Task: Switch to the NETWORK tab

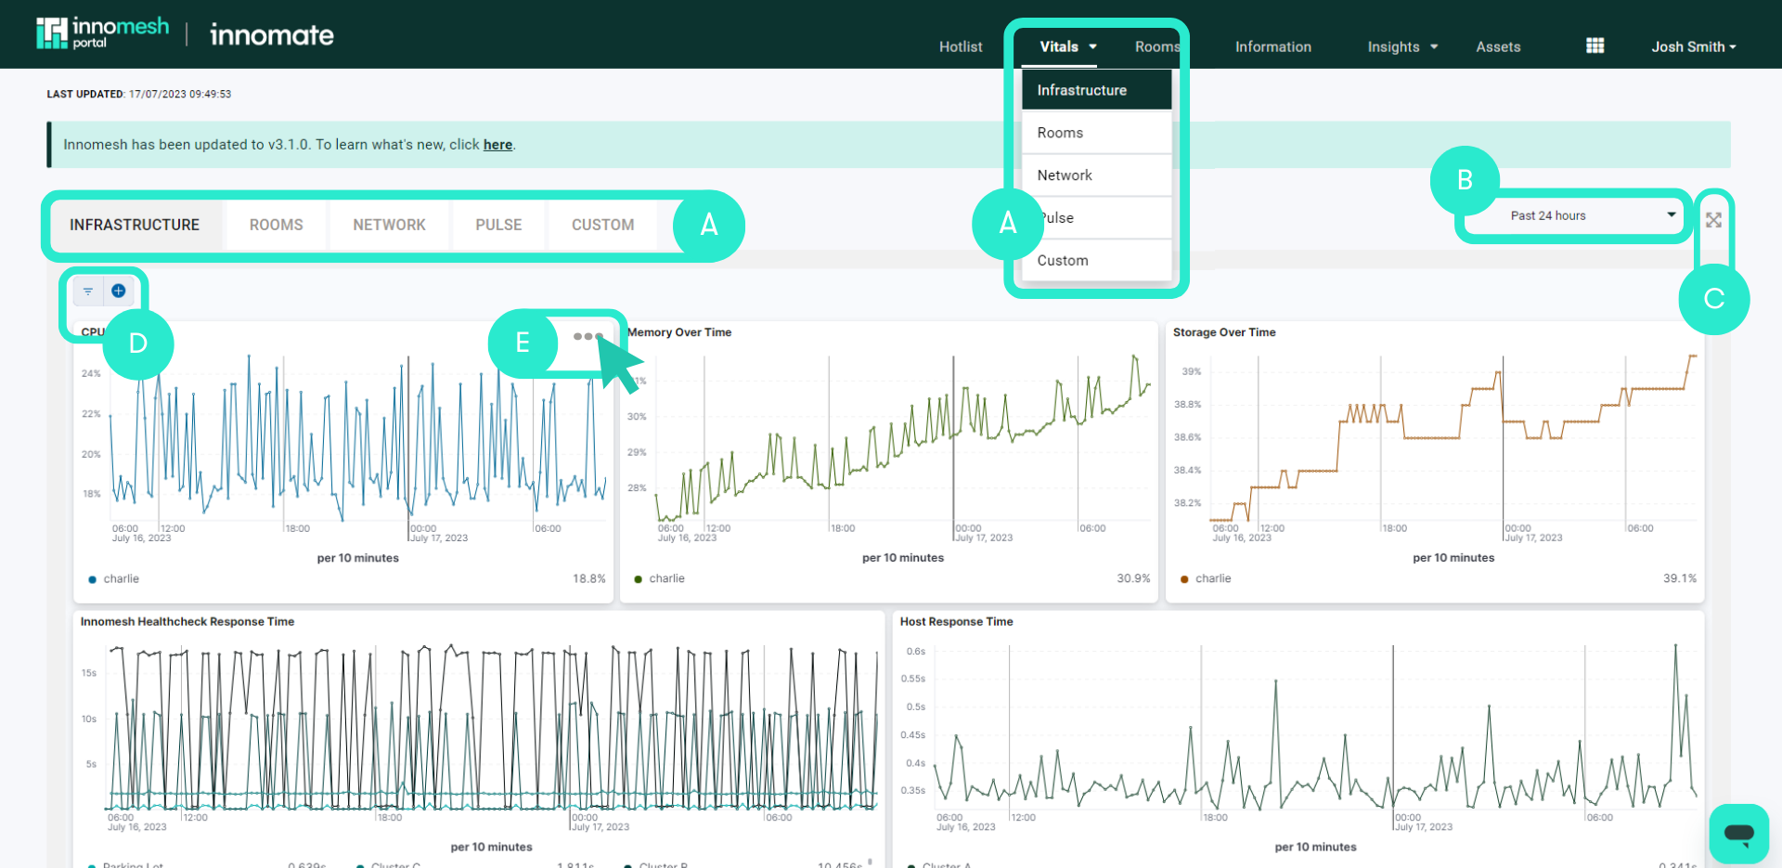Action: [x=389, y=225]
